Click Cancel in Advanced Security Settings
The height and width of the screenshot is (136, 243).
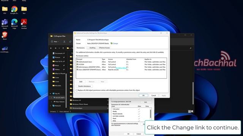[153, 96]
